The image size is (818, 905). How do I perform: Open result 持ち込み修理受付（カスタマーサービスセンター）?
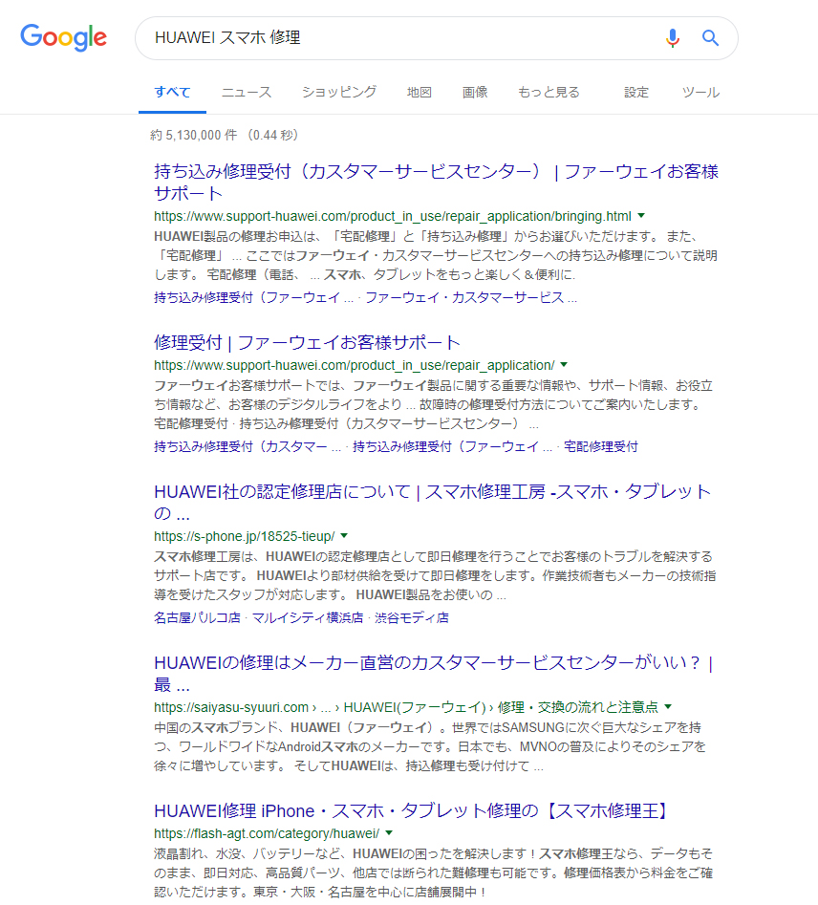coord(436,182)
